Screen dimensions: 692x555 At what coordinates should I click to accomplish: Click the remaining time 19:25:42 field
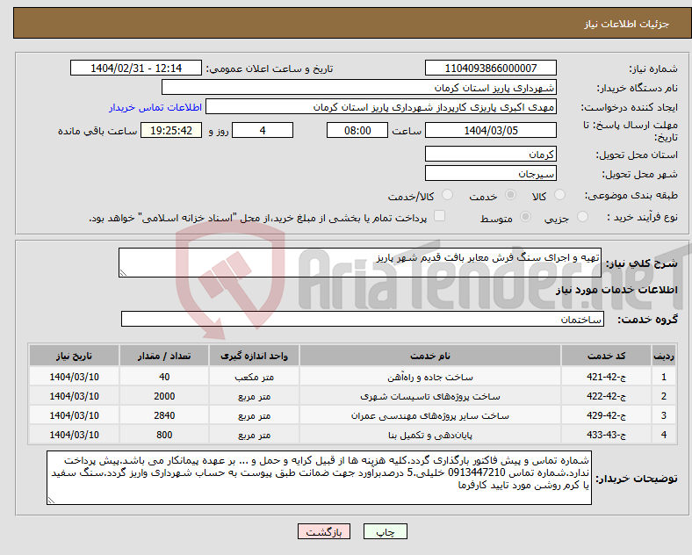tap(171, 130)
